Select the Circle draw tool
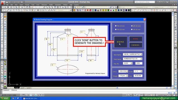 point(2,29)
